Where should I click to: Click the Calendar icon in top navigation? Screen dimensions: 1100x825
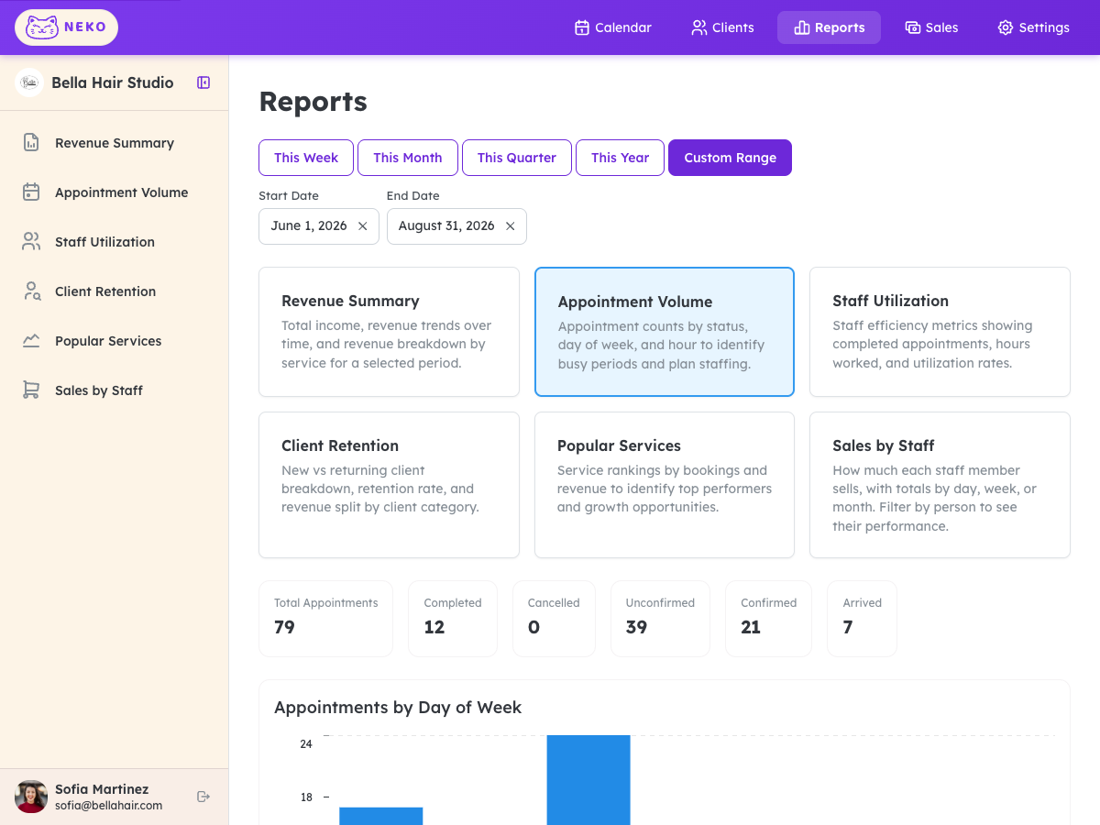coord(581,27)
